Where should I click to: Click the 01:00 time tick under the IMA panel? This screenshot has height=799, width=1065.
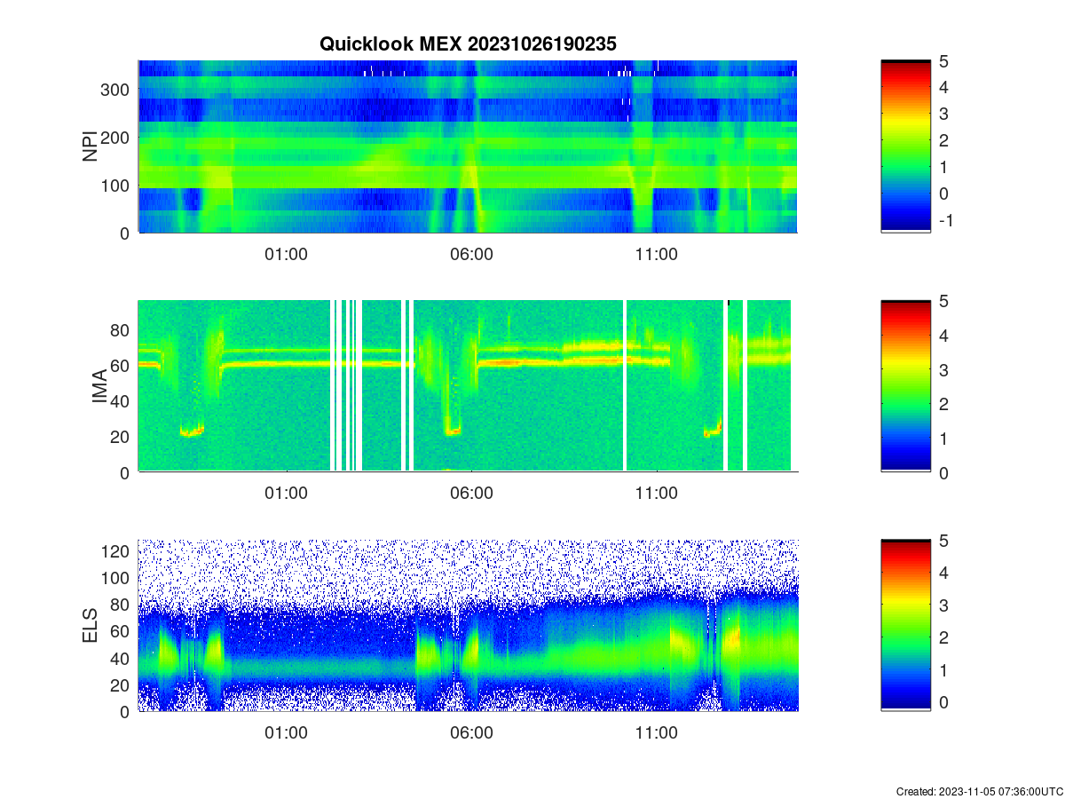pyautogui.click(x=287, y=494)
